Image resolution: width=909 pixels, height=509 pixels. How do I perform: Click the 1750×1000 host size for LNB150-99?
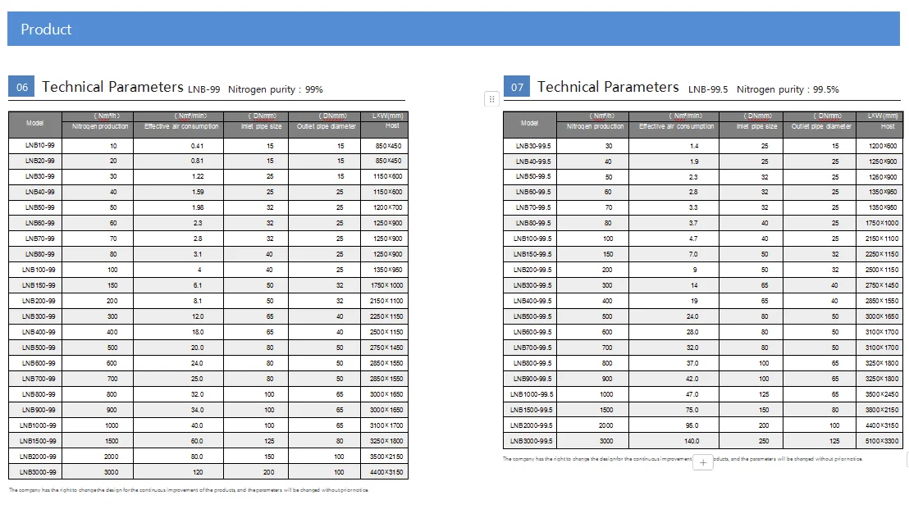click(386, 285)
